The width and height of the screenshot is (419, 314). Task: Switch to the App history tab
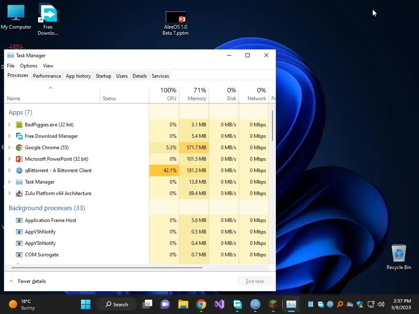pos(78,76)
